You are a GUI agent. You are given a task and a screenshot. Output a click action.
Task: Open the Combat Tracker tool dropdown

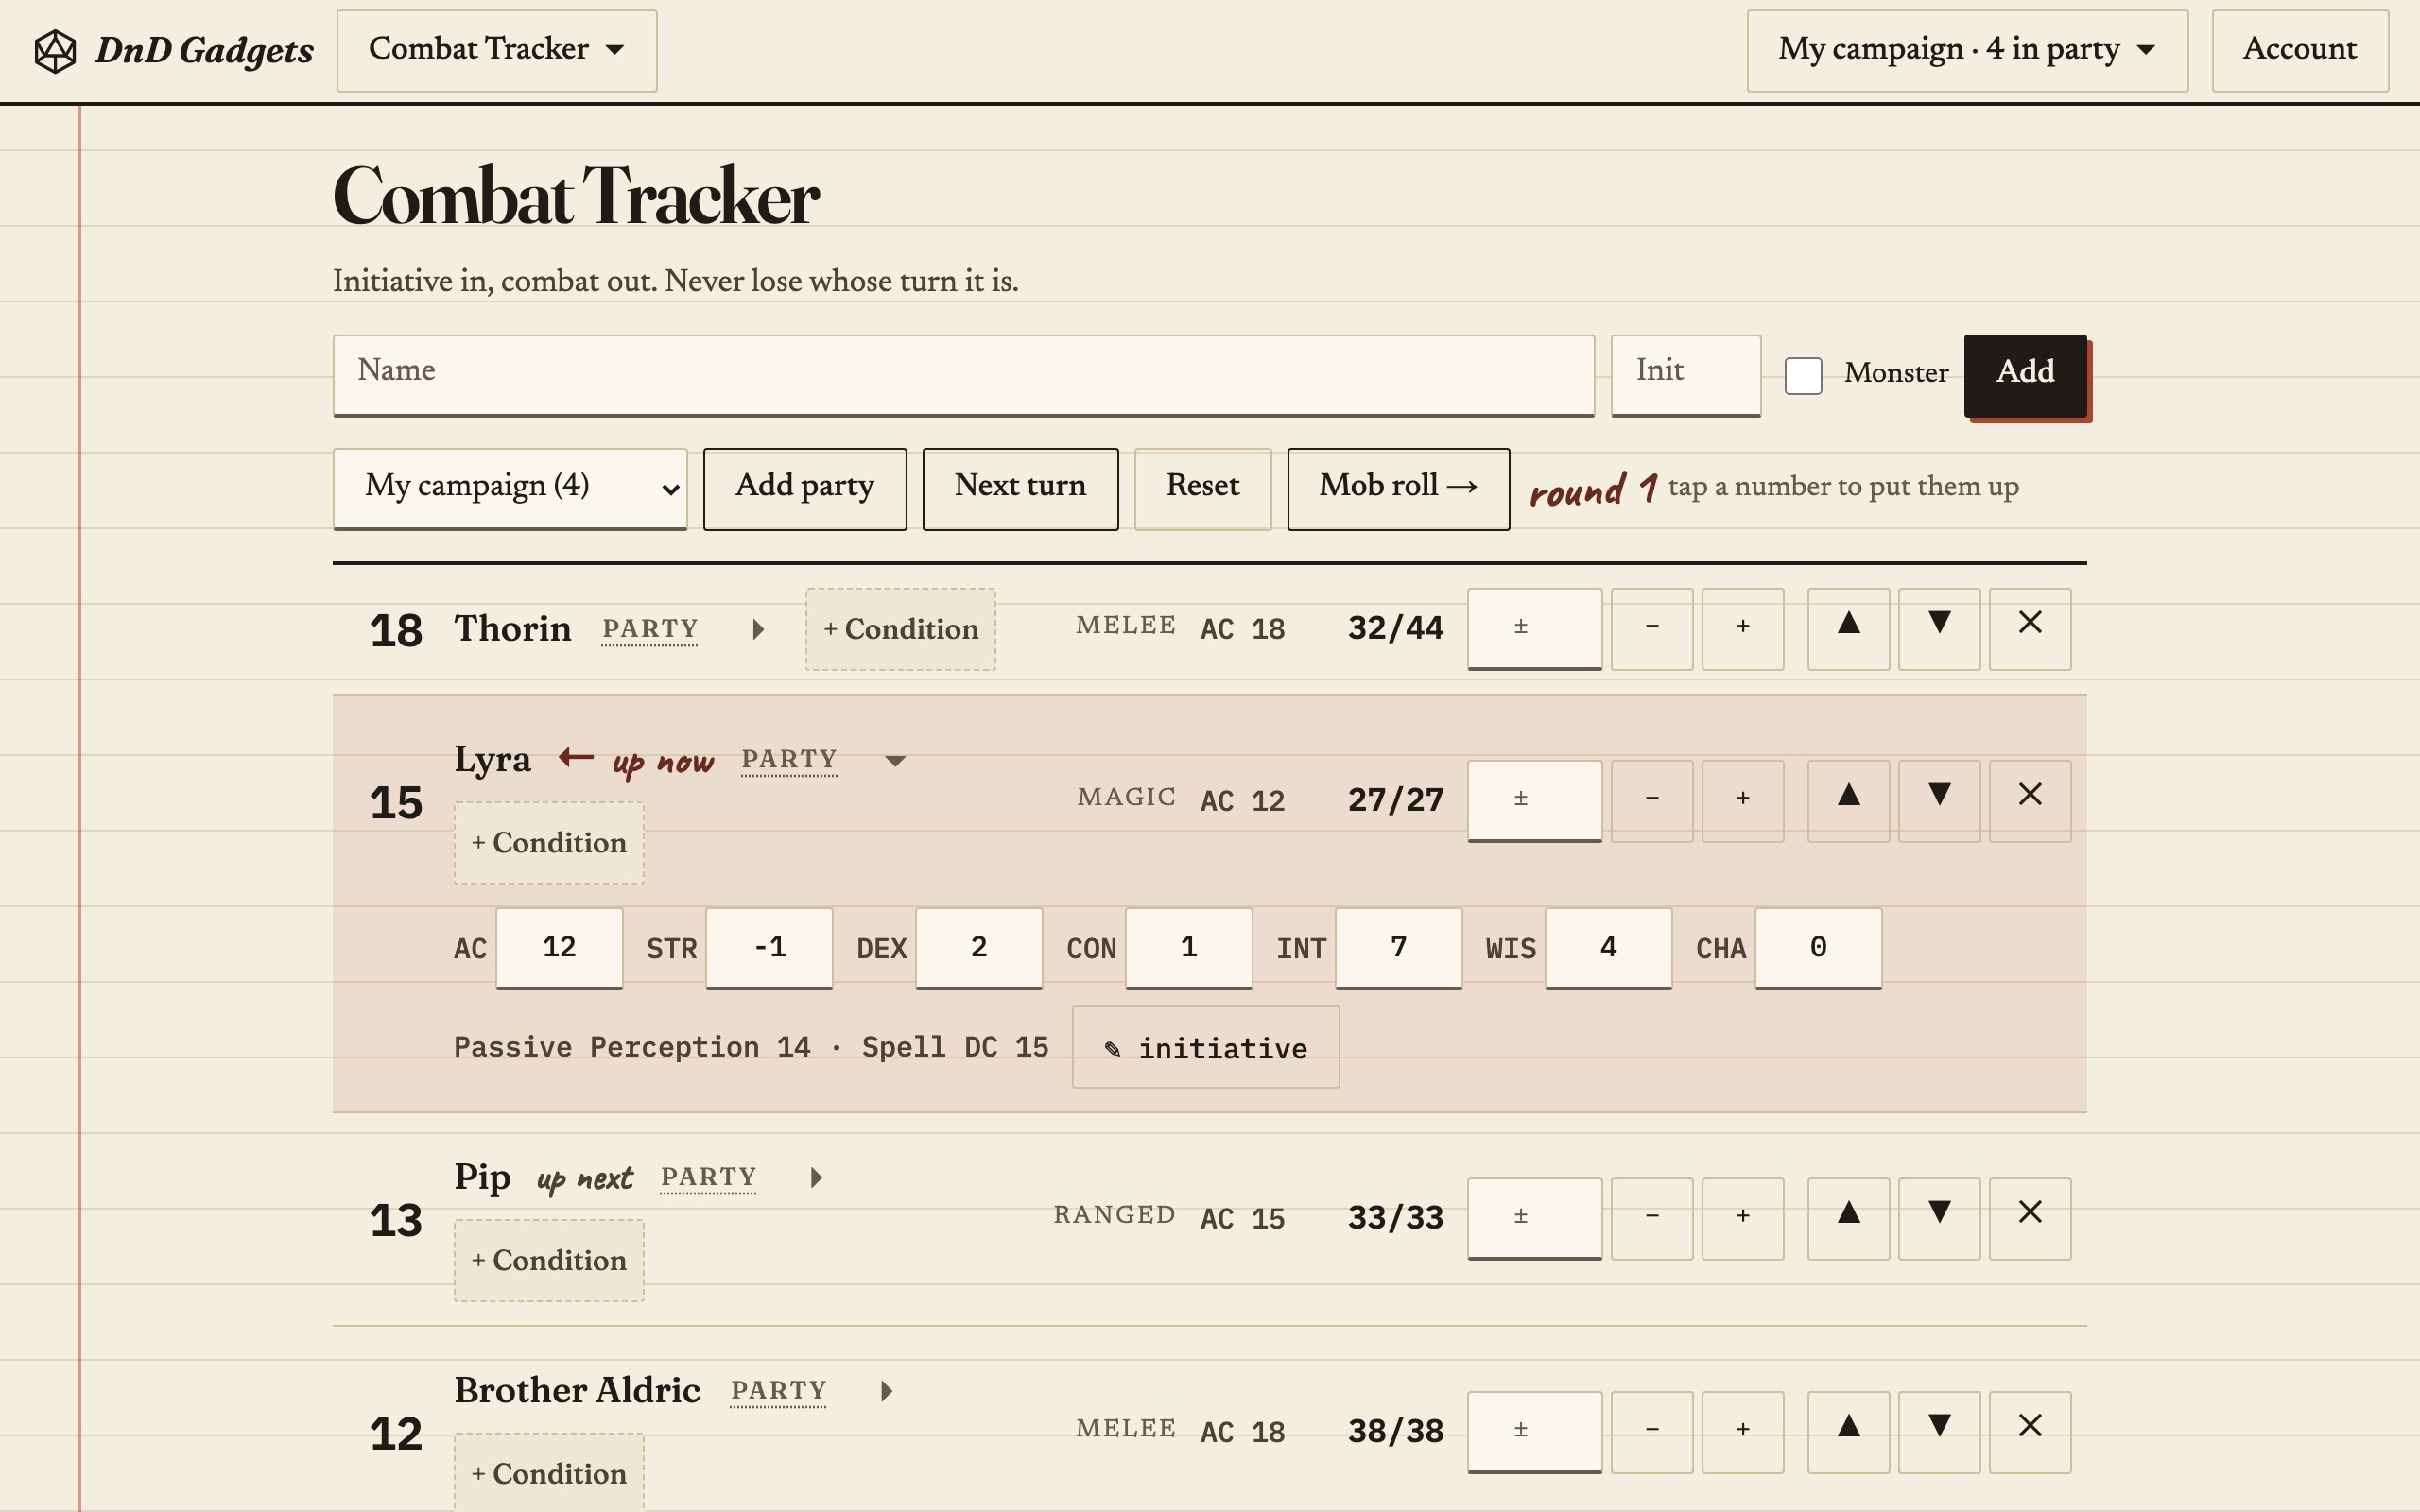[x=497, y=51]
